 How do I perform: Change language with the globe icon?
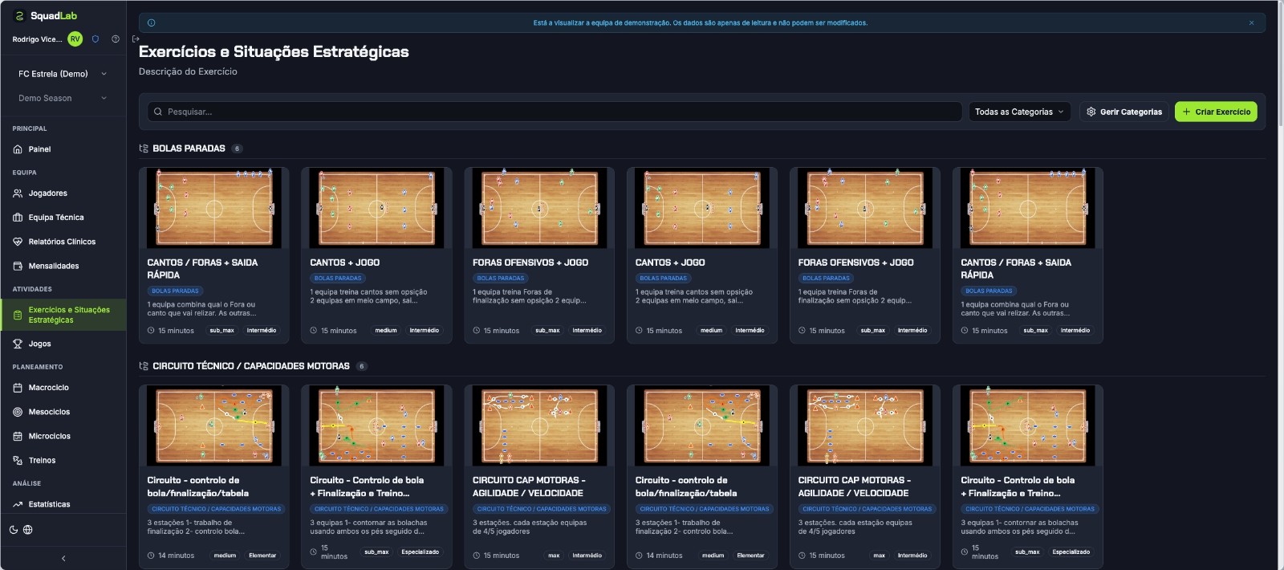(x=28, y=530)
